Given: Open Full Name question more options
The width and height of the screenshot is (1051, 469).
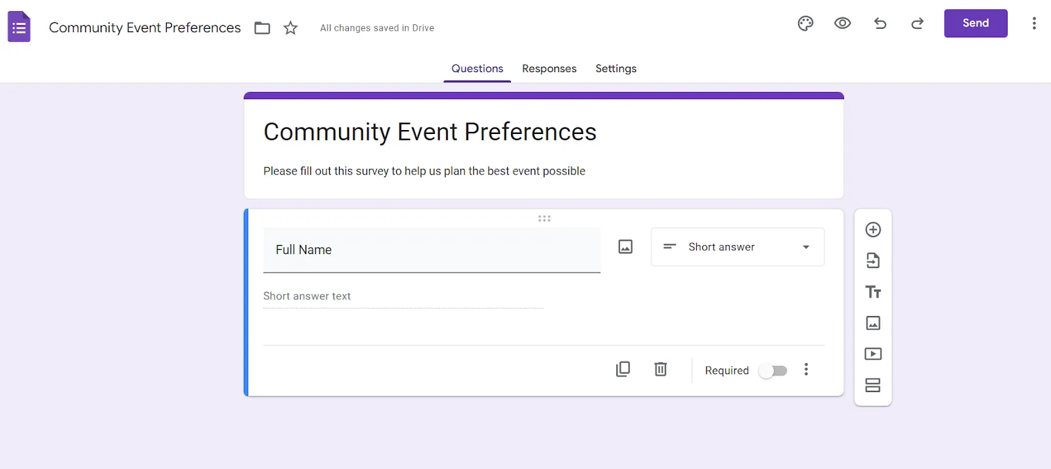Looking at the screenshot, I should [806, 369].
